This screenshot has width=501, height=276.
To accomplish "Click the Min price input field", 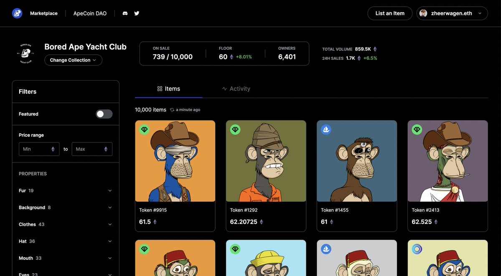I will (39, 149).
